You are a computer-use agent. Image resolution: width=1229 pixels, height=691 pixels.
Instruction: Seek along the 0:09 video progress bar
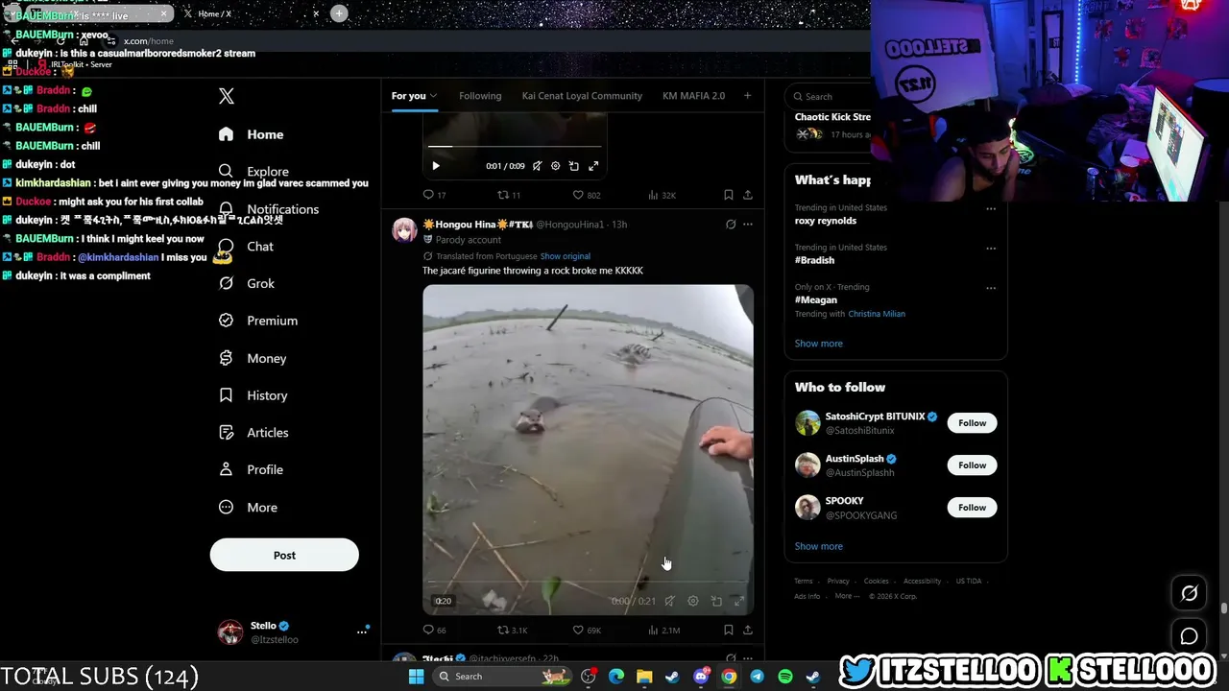point(515,147)
